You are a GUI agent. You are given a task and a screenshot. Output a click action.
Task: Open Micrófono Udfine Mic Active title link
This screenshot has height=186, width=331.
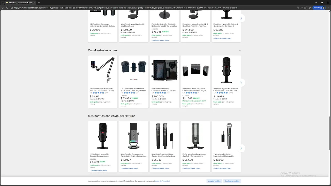(x=195, y=90)
